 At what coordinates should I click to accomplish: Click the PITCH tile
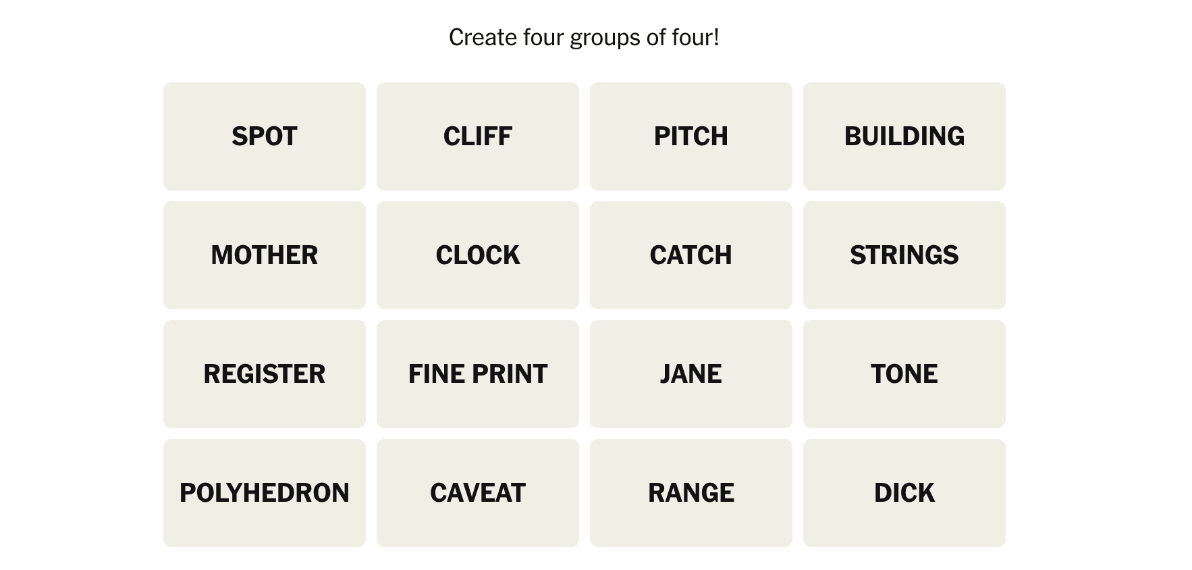(690, 136)
